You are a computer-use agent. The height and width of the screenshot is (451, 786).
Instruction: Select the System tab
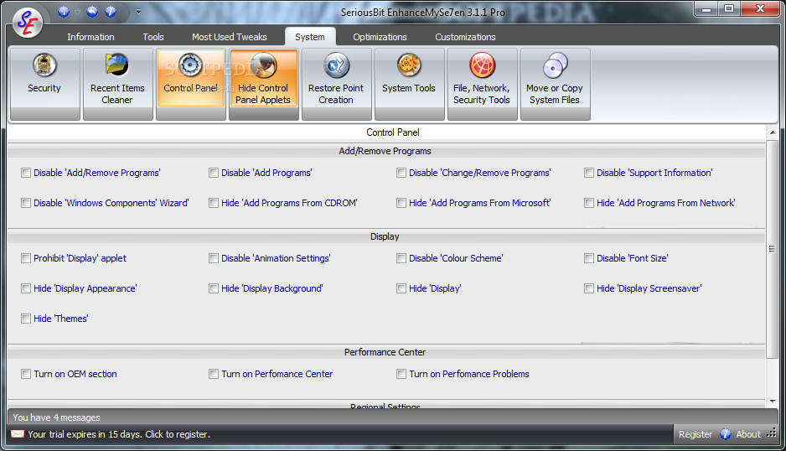[x=310, y=37]
